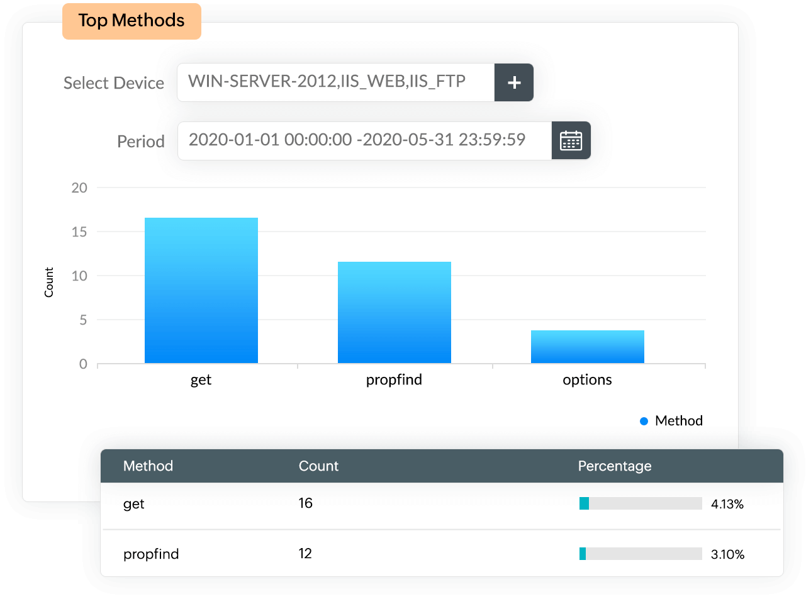Click the 'propfind' bar in chart
Viewport: 806px width, 599px height.
point(395,313)
